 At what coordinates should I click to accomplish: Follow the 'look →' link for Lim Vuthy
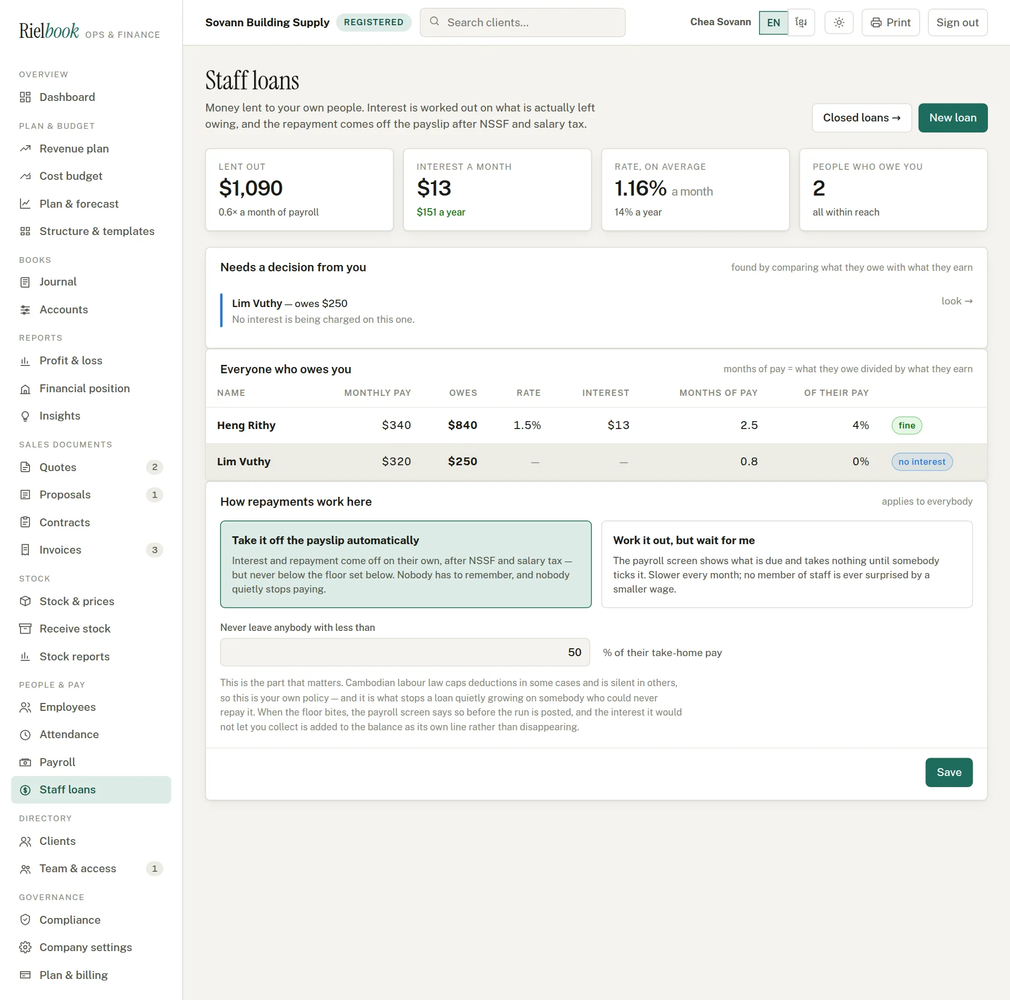point(956,301)
